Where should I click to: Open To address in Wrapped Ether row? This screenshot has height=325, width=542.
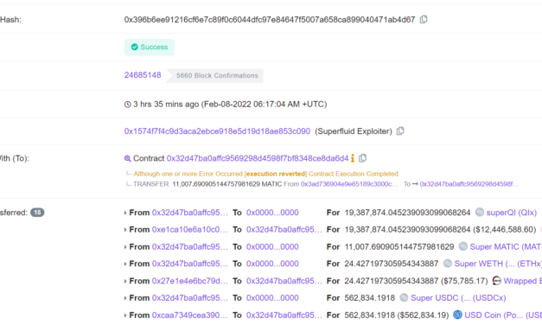click(x=284, y=281)
